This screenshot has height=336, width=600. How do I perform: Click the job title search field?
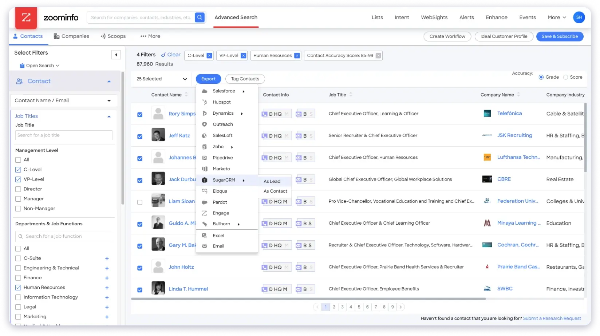[x=64, y=135]
